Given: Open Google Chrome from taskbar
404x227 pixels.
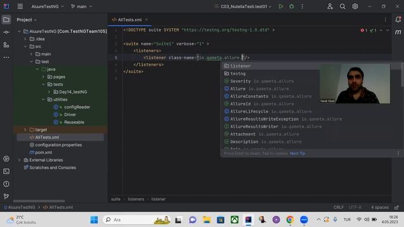Looking at the screenshot, I should (x=290, y=220).
